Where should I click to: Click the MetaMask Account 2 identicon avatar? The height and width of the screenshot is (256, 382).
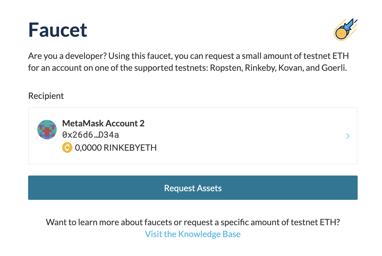pos(47,130)
